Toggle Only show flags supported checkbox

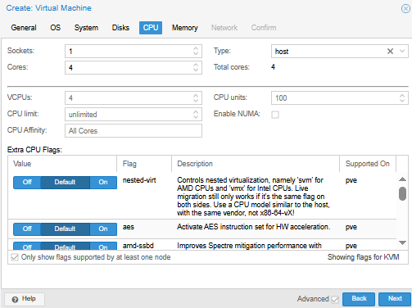click(x=15, y=257)
